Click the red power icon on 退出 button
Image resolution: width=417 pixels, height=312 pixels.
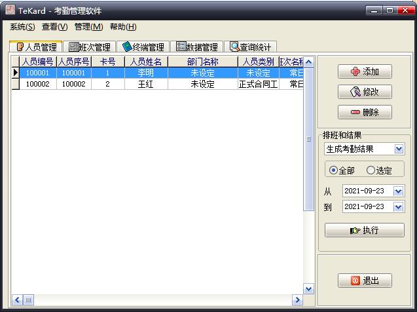[x=355, y=281]
